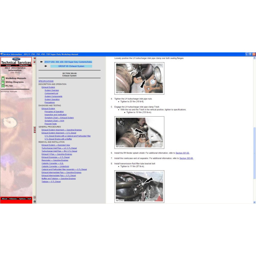Open the FMCDealer tab

[24, 65]
